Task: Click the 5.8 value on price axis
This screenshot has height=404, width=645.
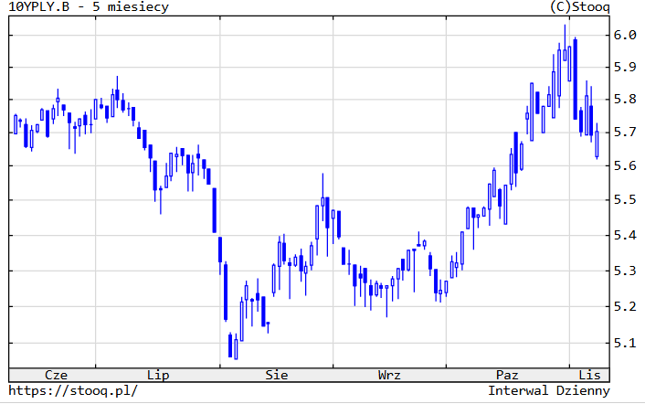Action: (625, 100)
